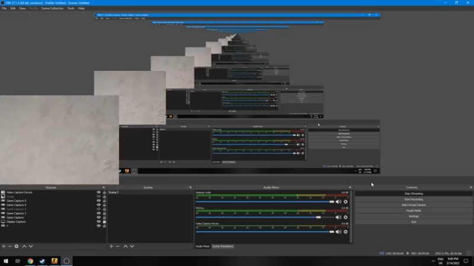The height and width of the screenshot is (266, 474).
Task: Click Exit in Controls panel
Action: (x=414, y=222)
